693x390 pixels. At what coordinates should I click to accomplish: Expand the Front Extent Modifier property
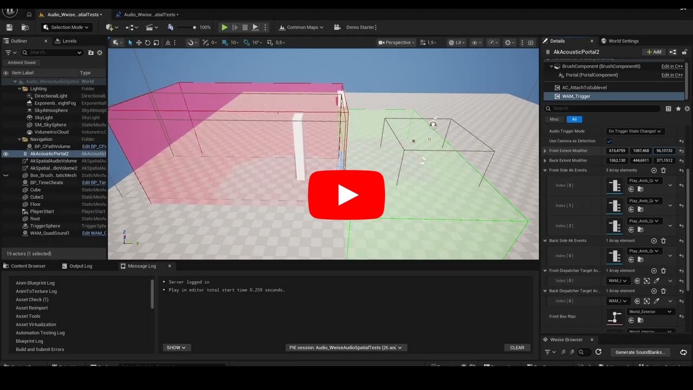tap(545, 151)
